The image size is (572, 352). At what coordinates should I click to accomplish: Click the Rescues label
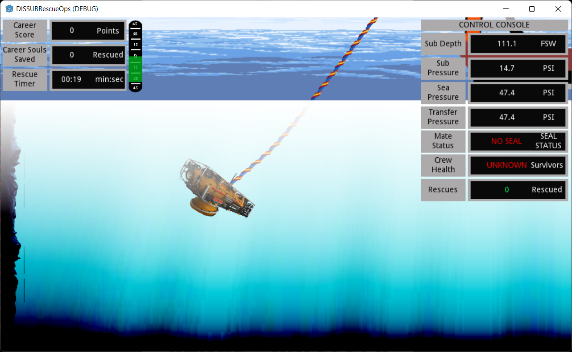pos(443,189)
